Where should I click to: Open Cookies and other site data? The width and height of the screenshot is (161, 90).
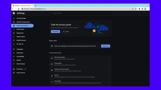[x=80, y=70]
